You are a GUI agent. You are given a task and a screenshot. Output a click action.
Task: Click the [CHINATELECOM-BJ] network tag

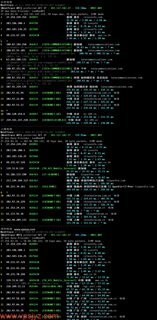tap(54, 120)
